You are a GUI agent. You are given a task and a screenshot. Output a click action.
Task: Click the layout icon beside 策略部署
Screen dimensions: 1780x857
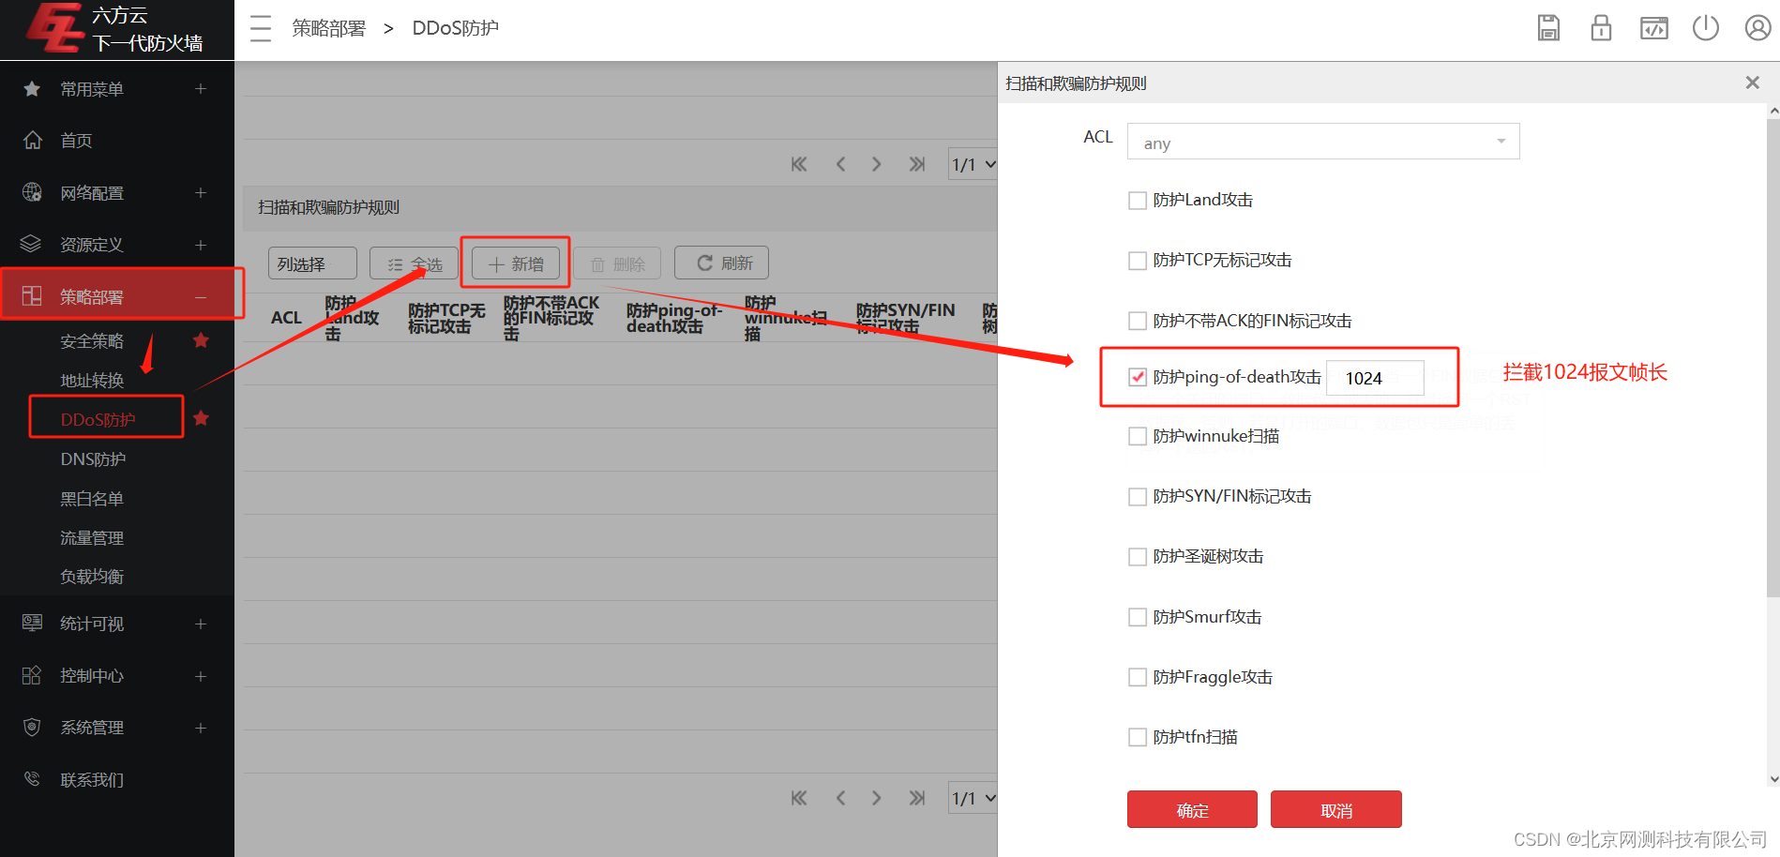point(32,296)
